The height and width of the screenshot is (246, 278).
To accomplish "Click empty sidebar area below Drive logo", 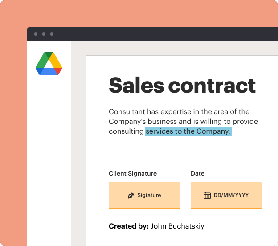I will point(49,156).
